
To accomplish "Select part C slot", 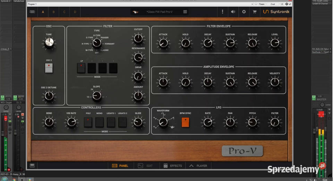I will [x=65, y=12].
